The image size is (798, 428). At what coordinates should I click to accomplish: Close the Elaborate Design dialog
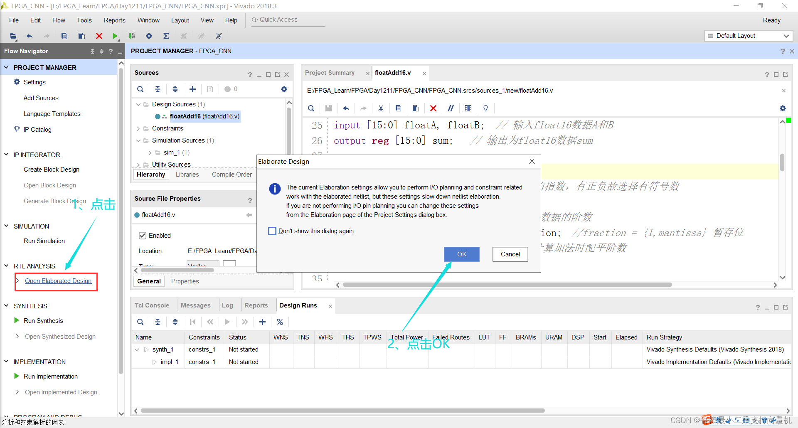[532, 161]
